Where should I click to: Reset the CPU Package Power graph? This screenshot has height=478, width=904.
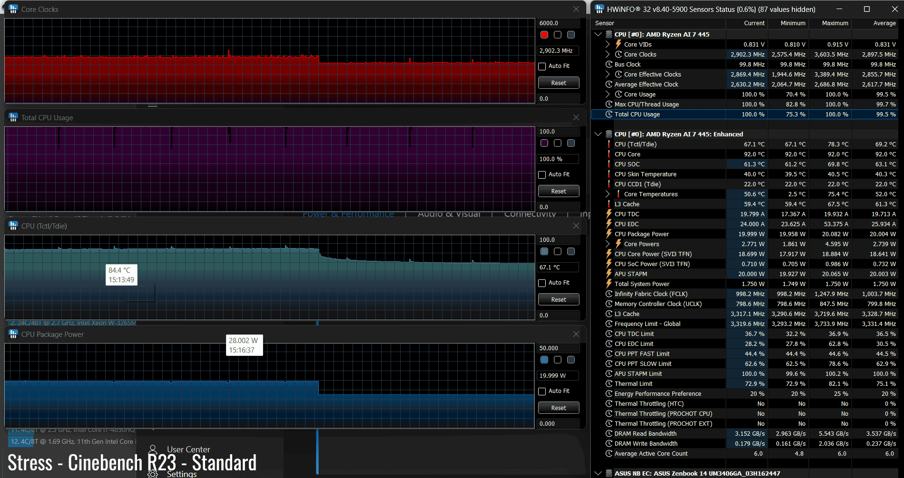[x=559, y=408]
